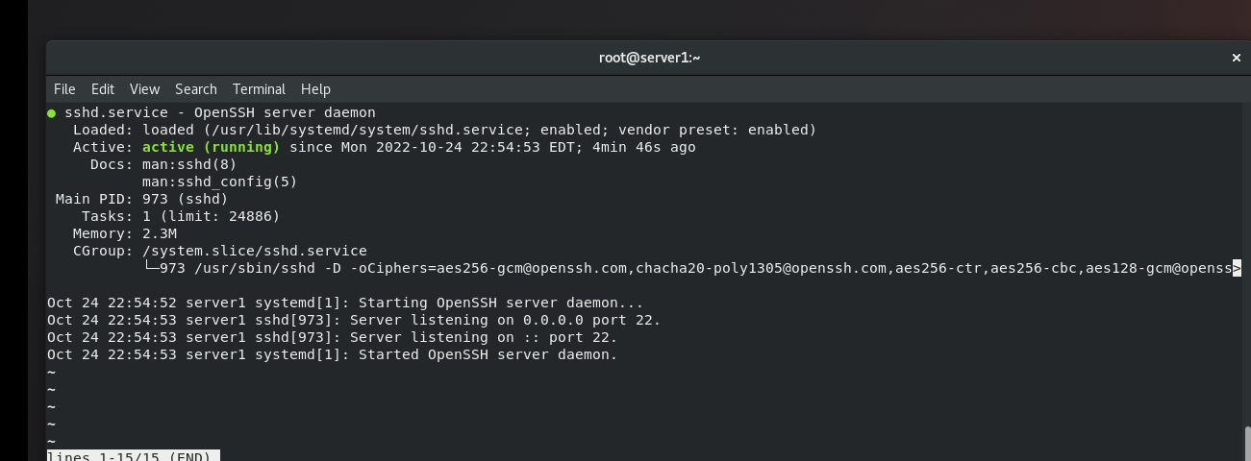The image size is (1251, 461).
Task: Click the 'Started OpenSSH server daemon' log line
Action: [488, 354]
